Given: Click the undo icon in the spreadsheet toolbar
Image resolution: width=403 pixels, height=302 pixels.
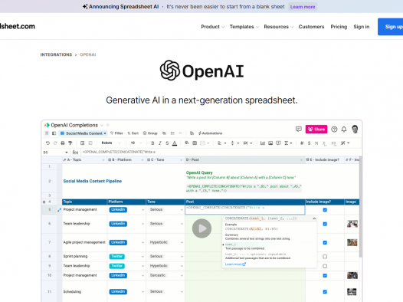Looking at the screenshot, I should click(48, 143).
